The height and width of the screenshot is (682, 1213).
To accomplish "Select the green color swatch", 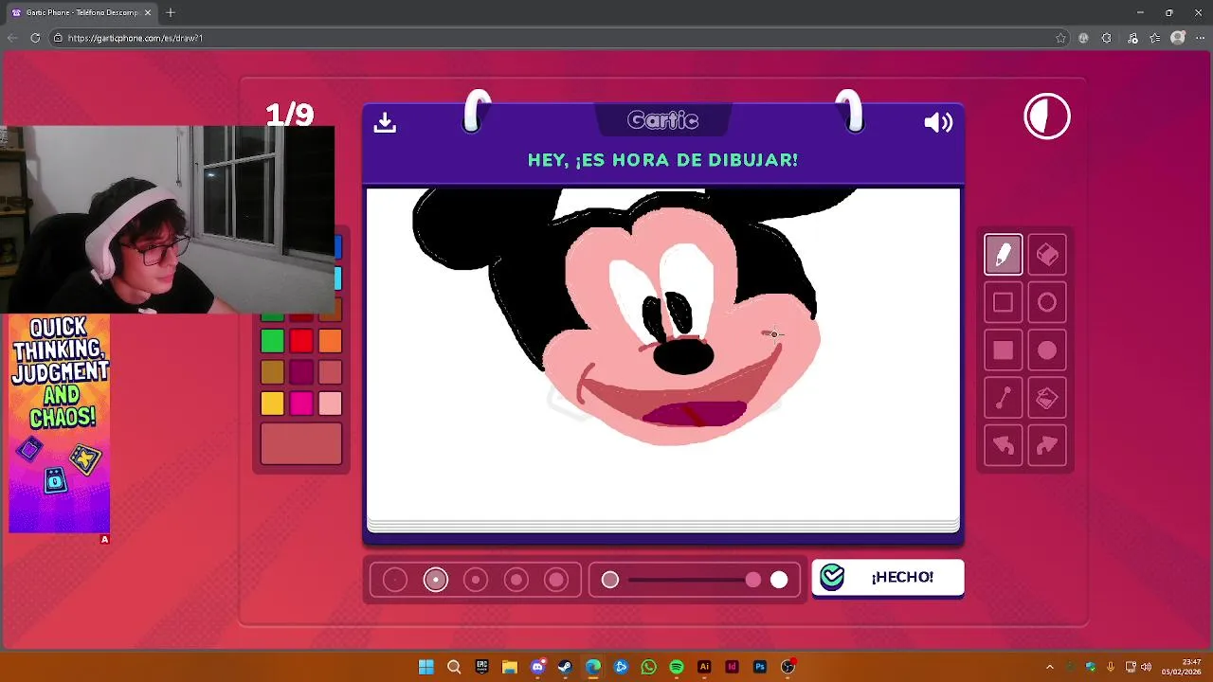I will click(x=272, y=342).
